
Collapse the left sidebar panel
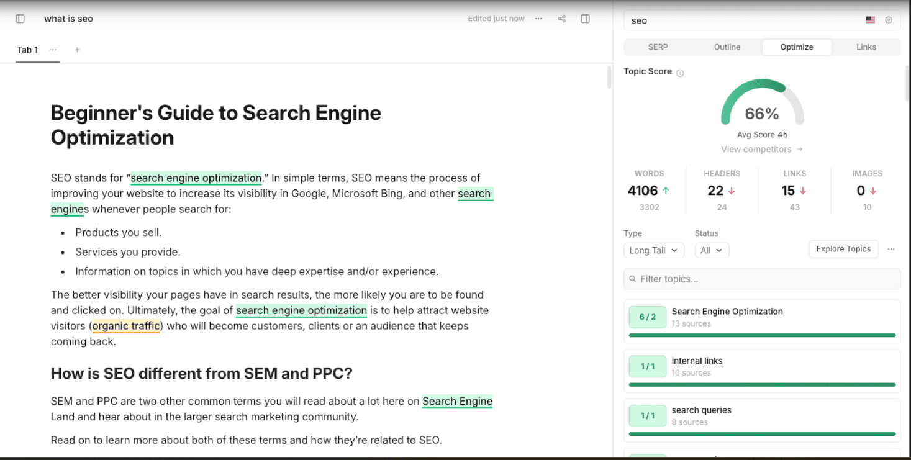click(19, 19)
